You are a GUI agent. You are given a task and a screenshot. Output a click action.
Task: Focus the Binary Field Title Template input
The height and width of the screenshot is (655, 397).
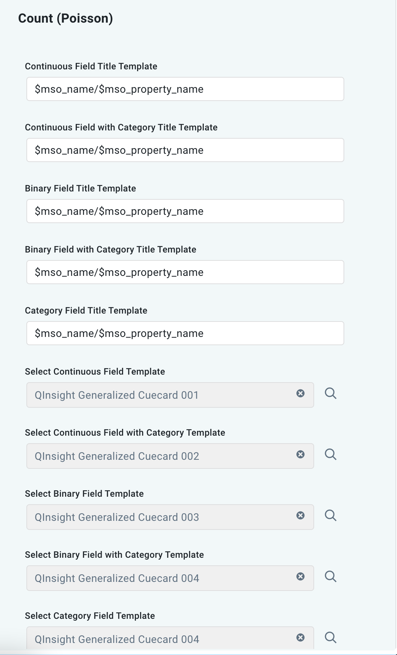pyautogui.click(x=185, y=211)
